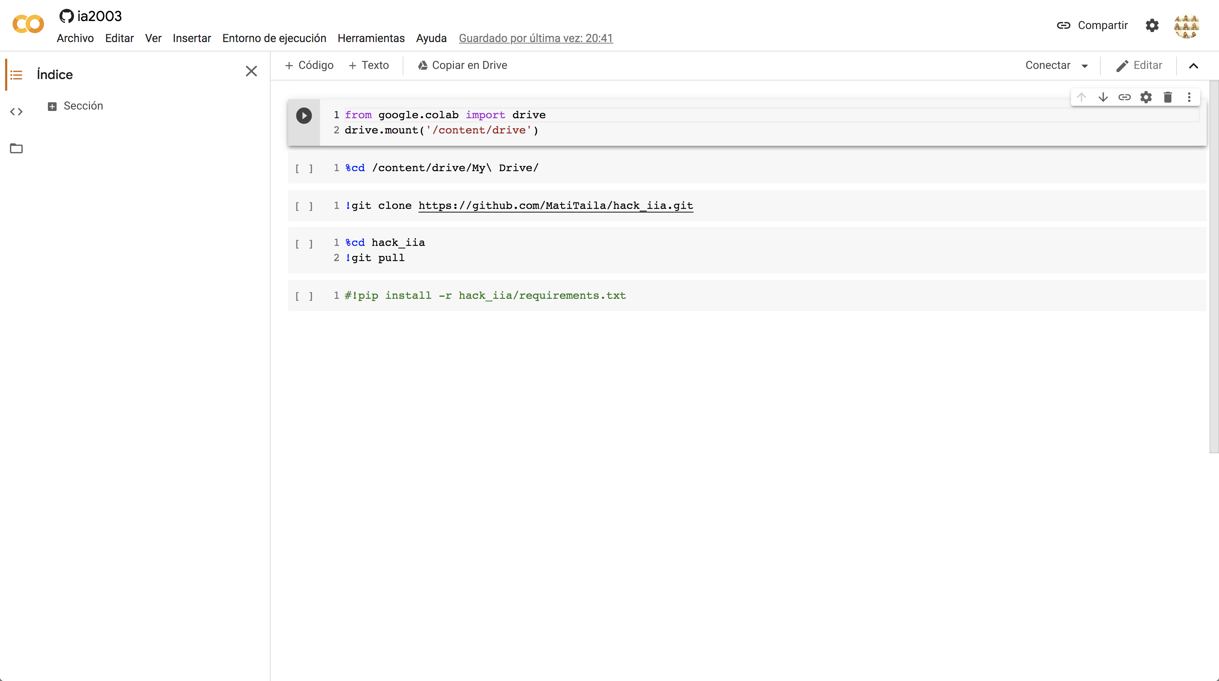Toggle the Editar mode button
Screen dimensions: 1219x681
1140,65
